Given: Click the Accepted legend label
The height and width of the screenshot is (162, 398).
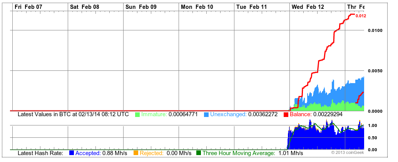Looking at the screenshot, I should coord(88,153).
